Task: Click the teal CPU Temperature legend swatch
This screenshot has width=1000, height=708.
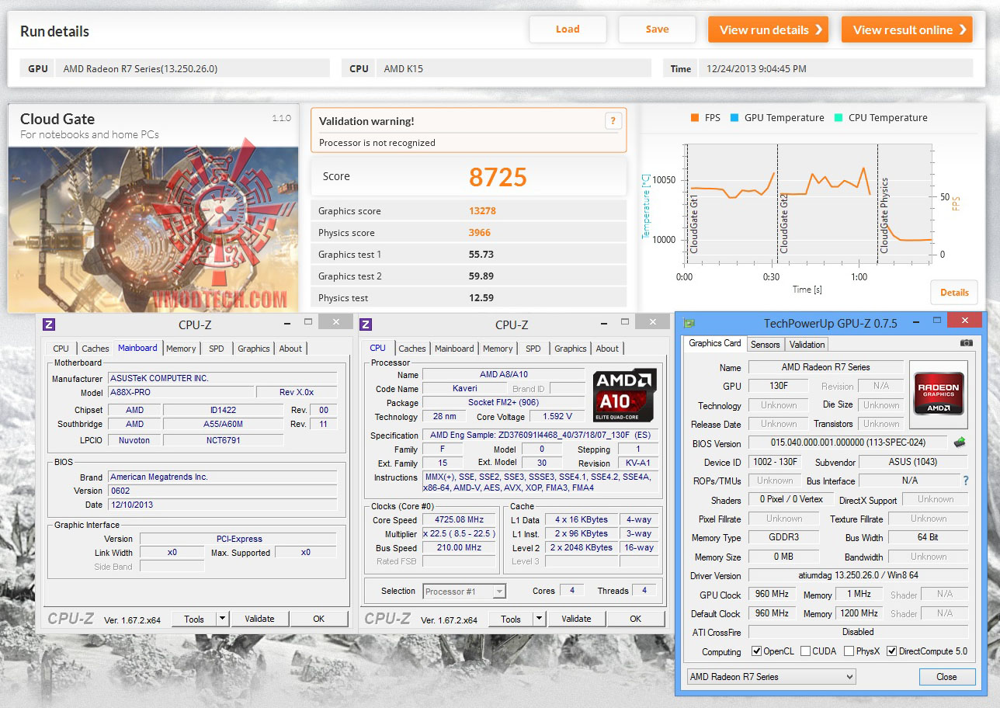Action: [x=838, y=118]
